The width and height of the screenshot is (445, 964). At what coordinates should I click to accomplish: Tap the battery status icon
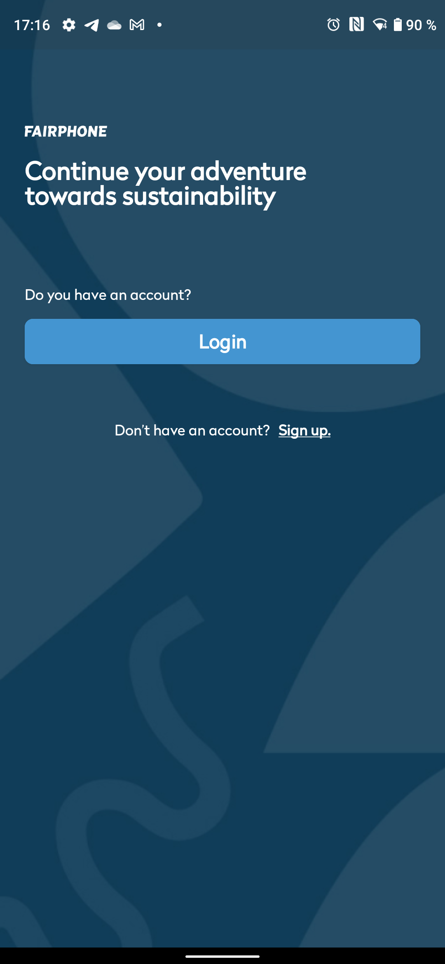(x=397, y=25)
